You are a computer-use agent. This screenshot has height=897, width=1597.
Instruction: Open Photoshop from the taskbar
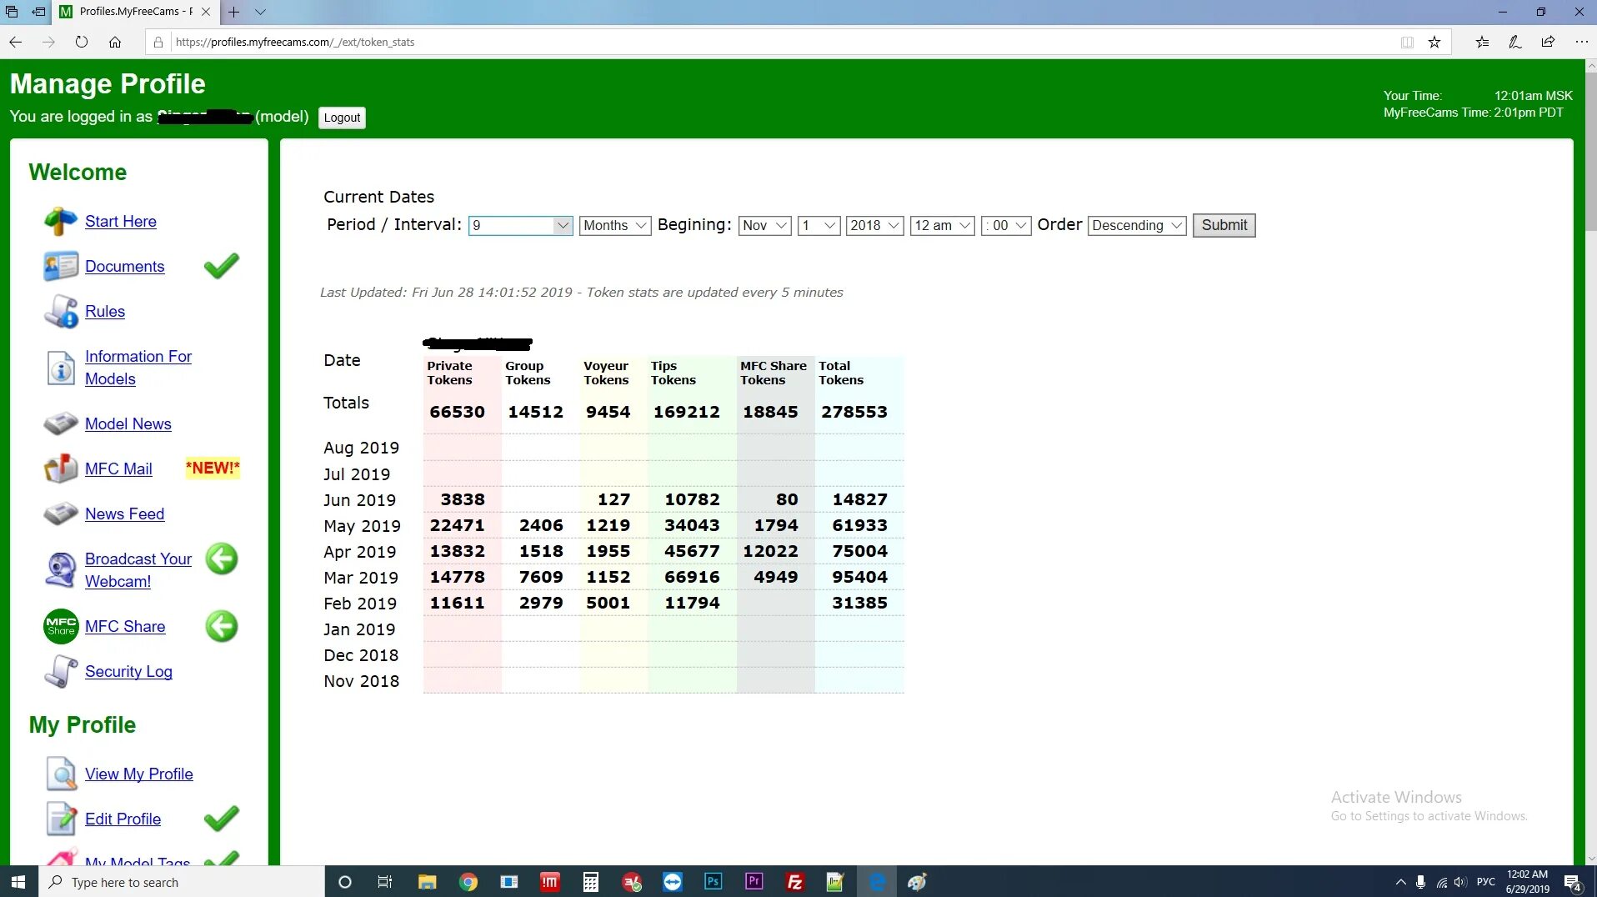713,882
